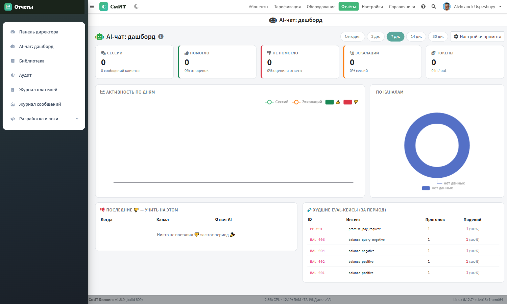Click Разработка и логи code icon
507x304 pixels.
(x=13, y=119)
